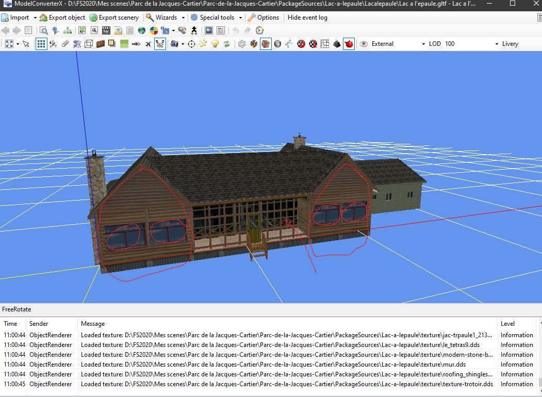Viewport: 542px width, 397px height.
Task: Select the brown shaded cube render mode
Action: coord(266,44)
